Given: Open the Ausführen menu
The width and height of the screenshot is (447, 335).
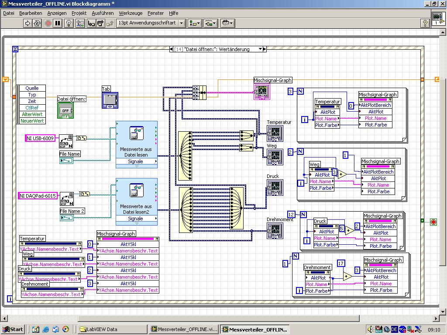Looking at the screenshot, I should click(103, 13).
